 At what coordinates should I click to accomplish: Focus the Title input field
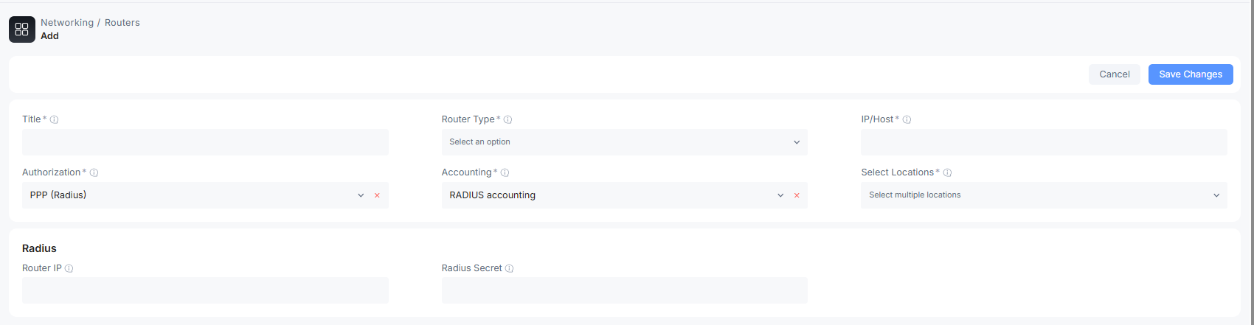(x=205, y=142)
